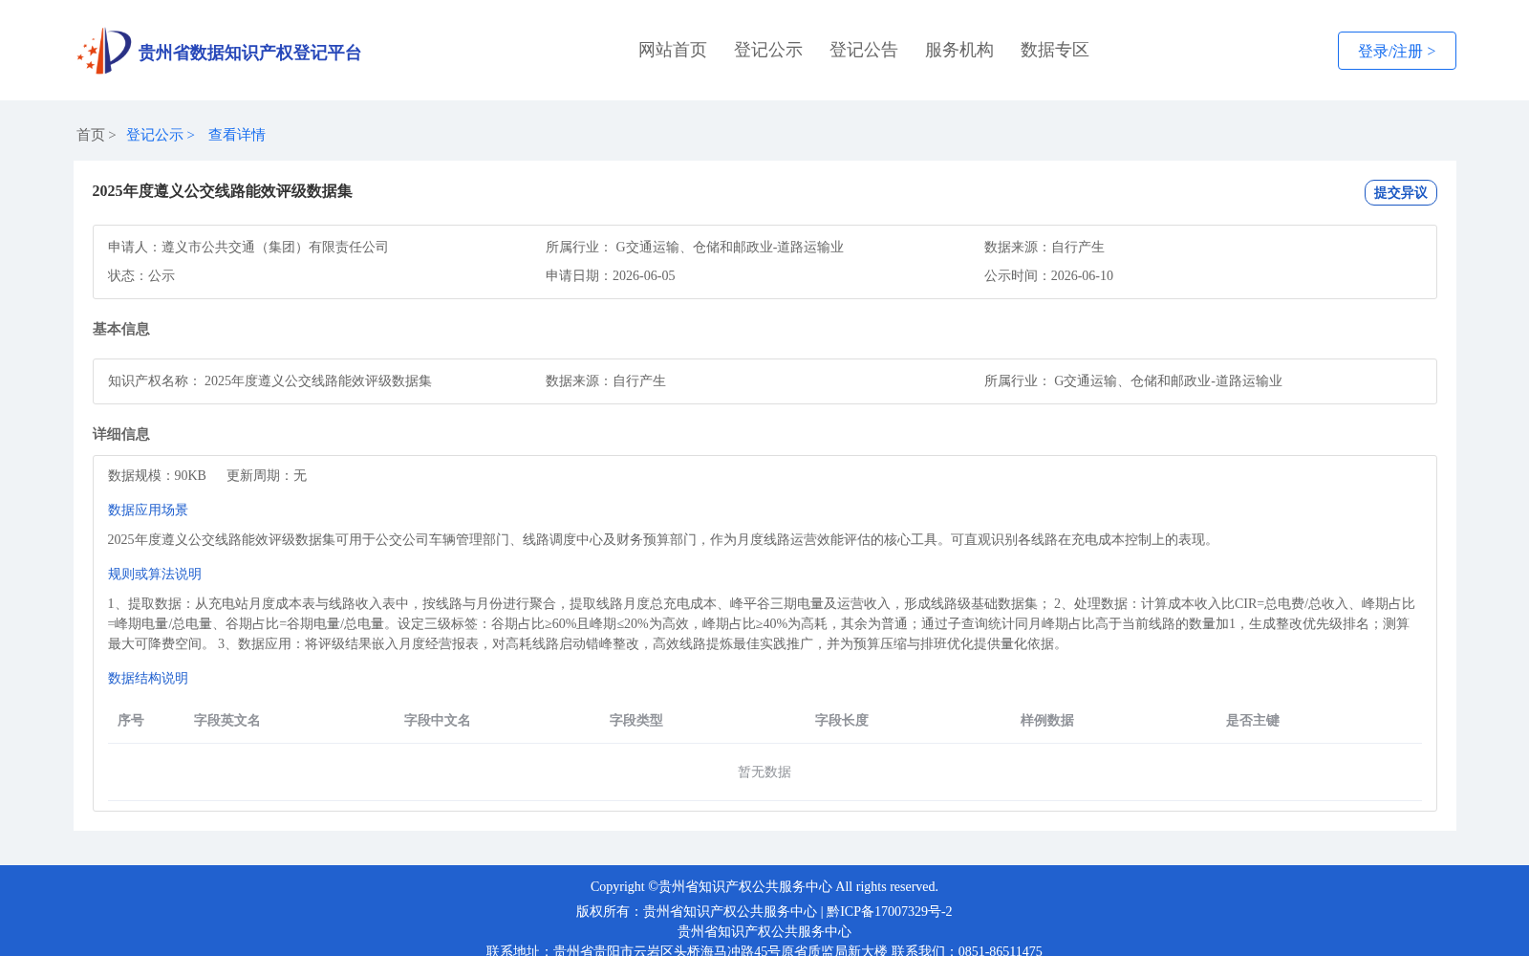
Task: Click the 数据结构说明 heading
Action: [148, 678]
